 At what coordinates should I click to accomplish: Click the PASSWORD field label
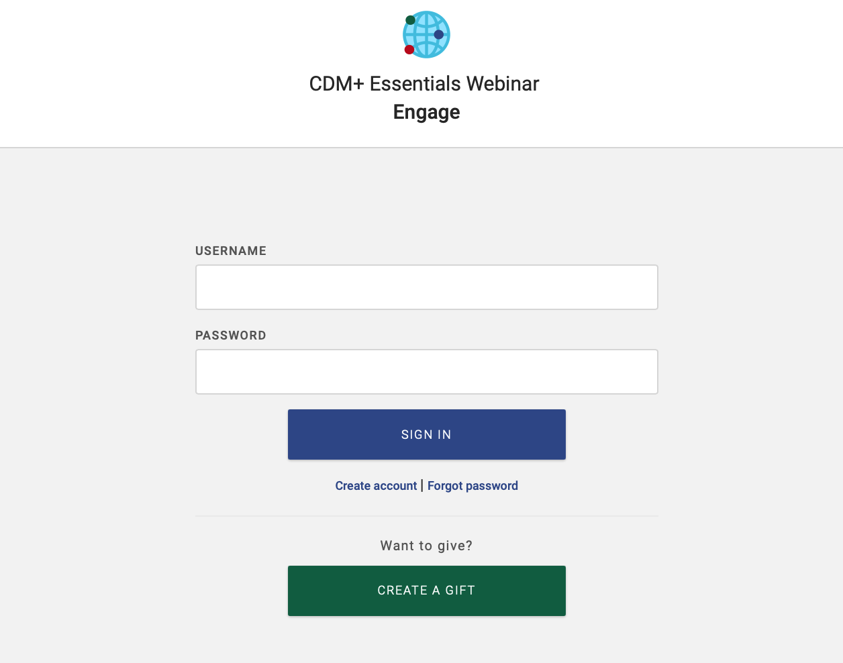(231, 336)
